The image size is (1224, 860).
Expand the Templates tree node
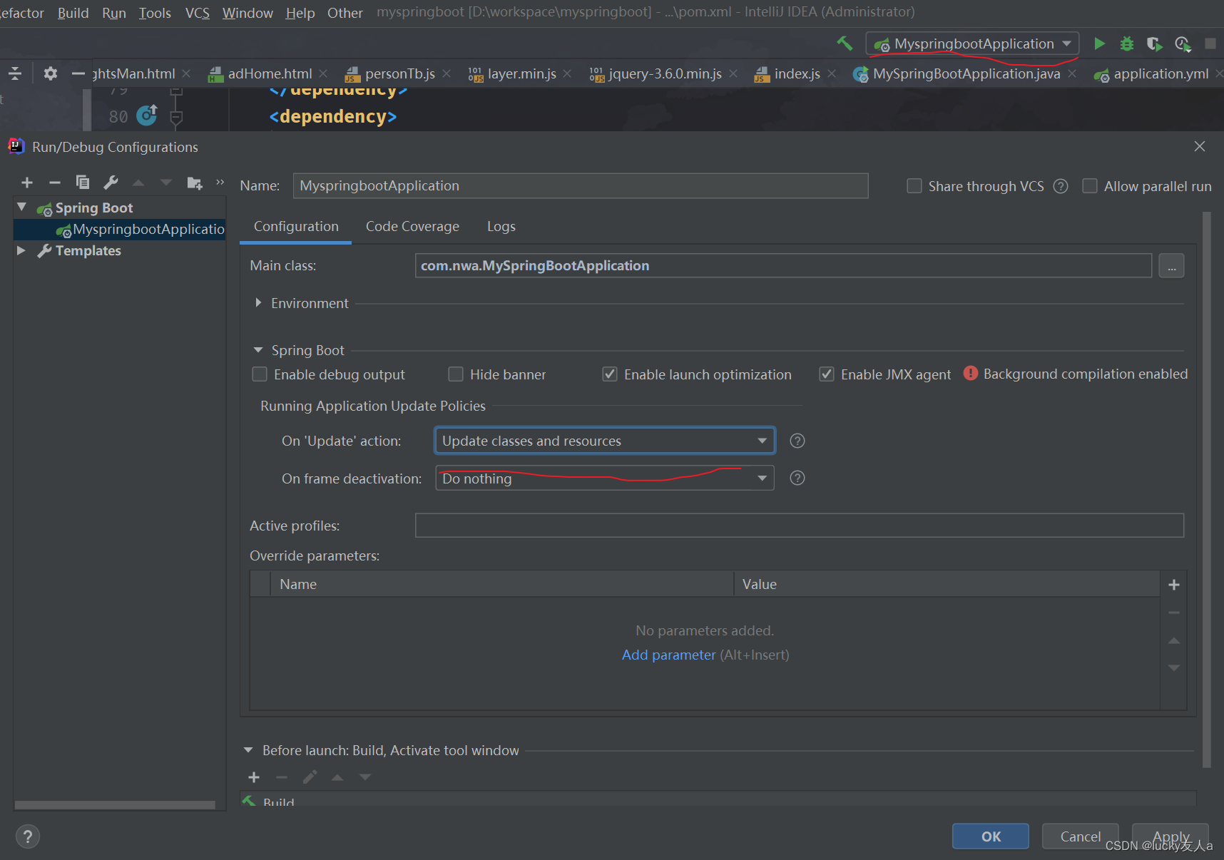tap(21, 251)
